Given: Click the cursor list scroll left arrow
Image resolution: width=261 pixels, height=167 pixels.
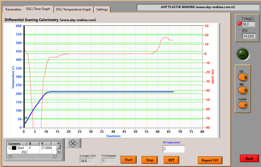Looking at the screenshot, I should coord(9,156).
